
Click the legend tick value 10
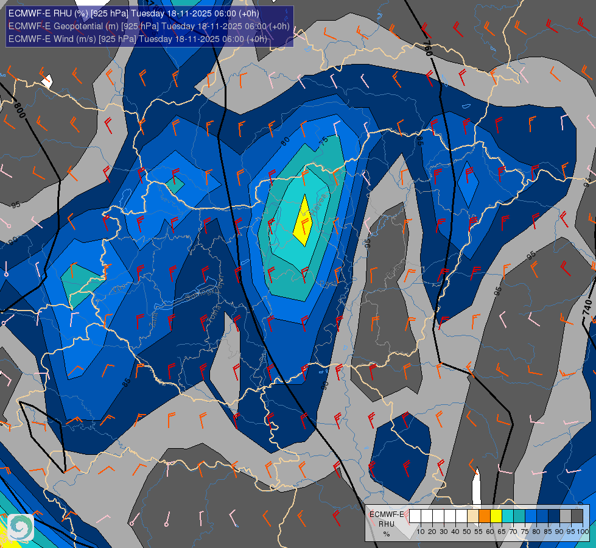pyautogui.click(x=421, y=532)
